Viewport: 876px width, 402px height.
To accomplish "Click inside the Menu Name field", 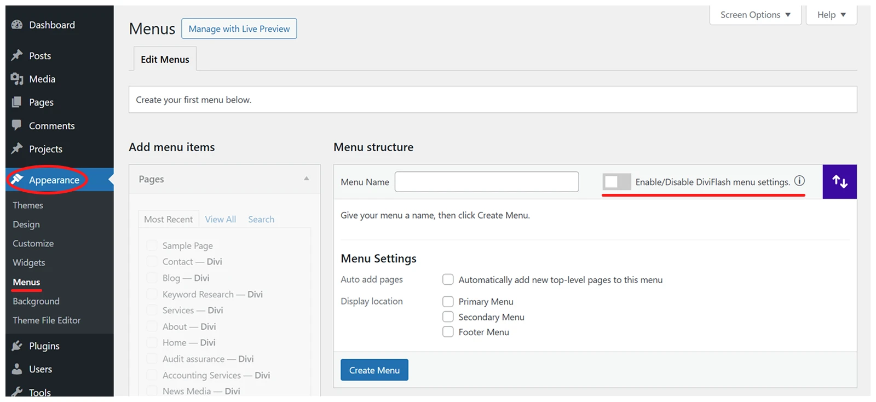I will (487, 182).
